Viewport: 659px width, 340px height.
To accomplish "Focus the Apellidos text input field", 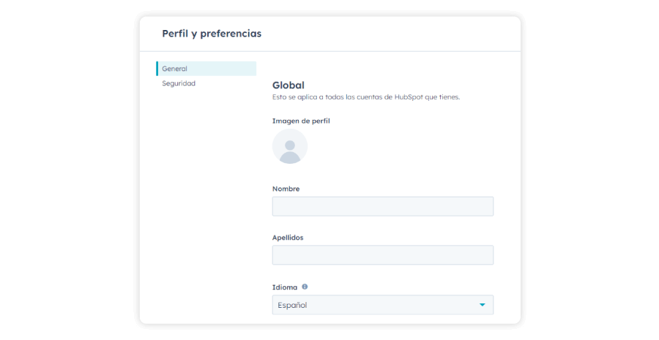I will [383, 255].
